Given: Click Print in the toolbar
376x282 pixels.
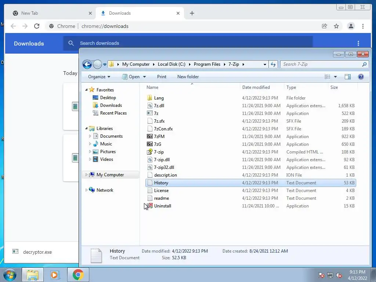Looking at the screenshot, I should coord(162,77).
